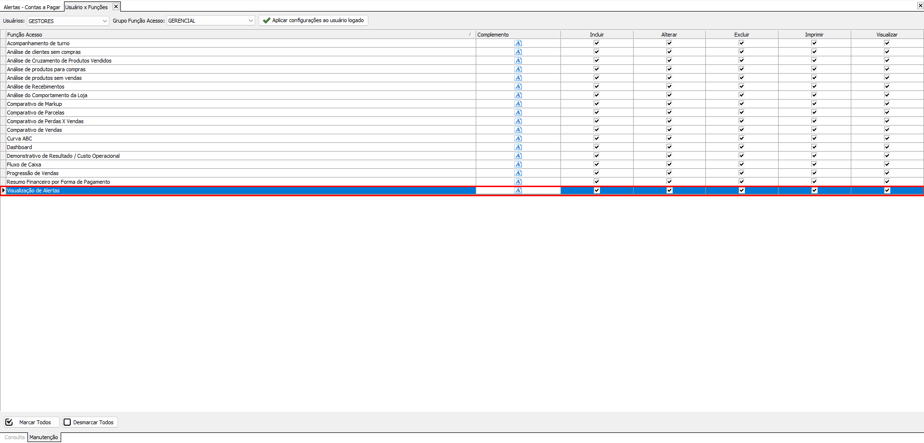Click the Complemento icon for Comparativo de Markup
The width and height of the screenshot is (924, 443).
(x=518, y=104)
